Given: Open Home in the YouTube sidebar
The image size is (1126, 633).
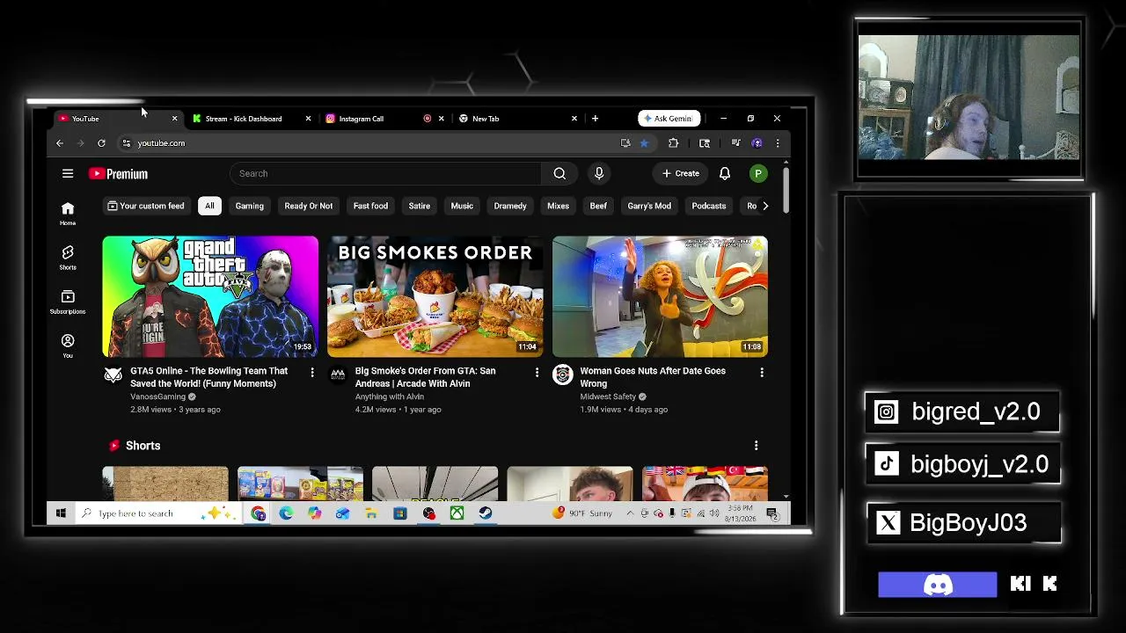Looking at the screenshot, I should (x=68, y=213).
